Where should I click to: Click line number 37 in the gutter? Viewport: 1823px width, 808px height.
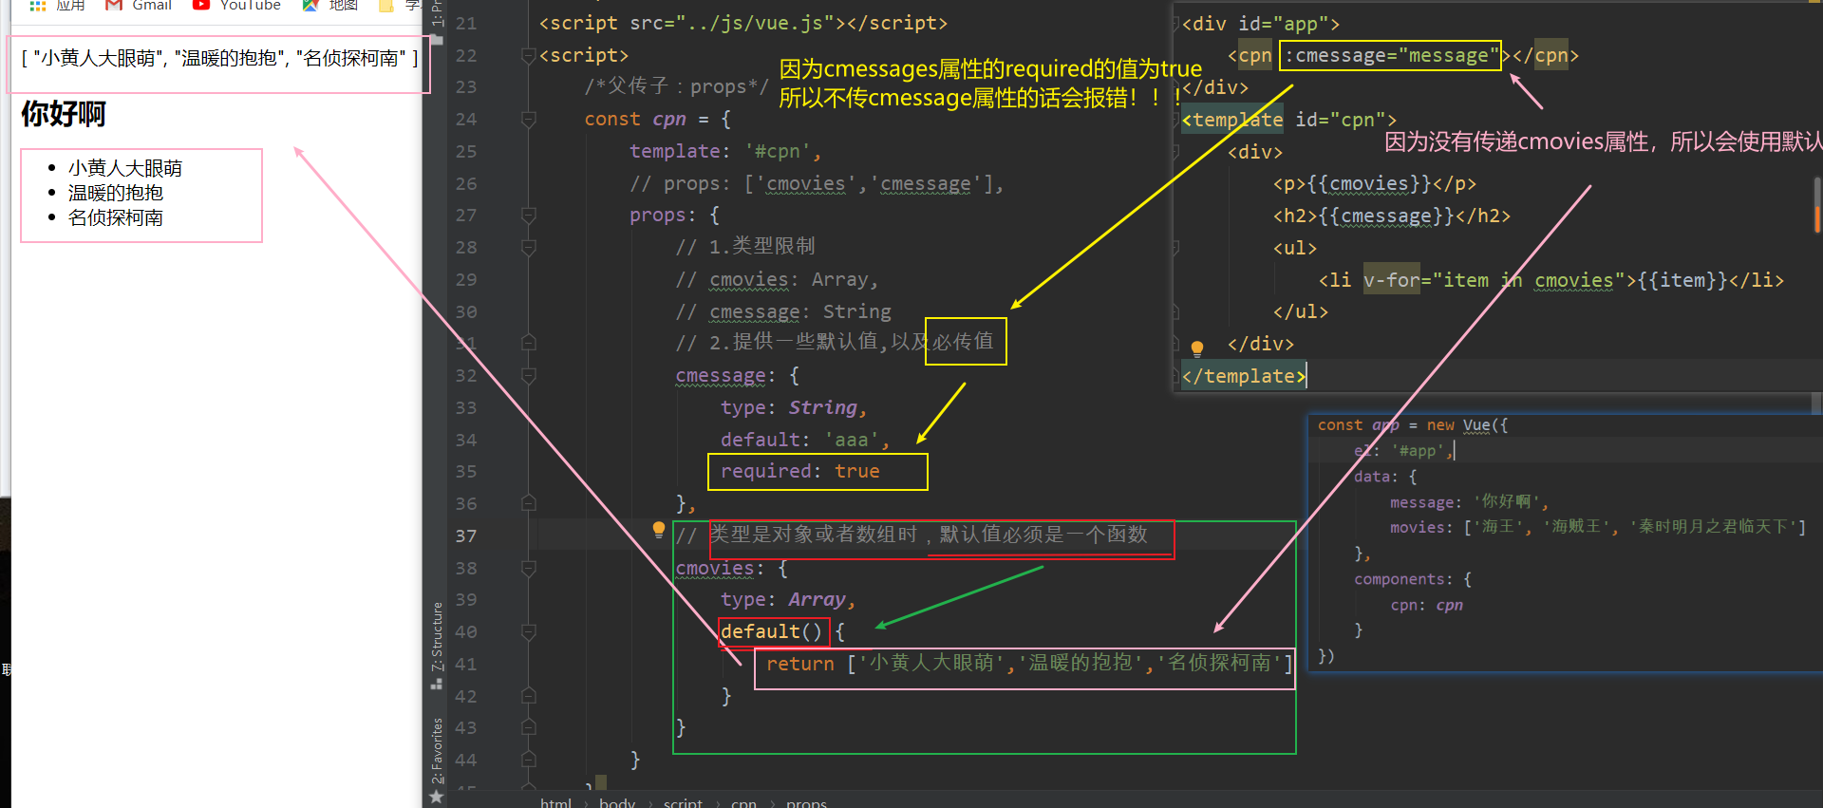465,536
